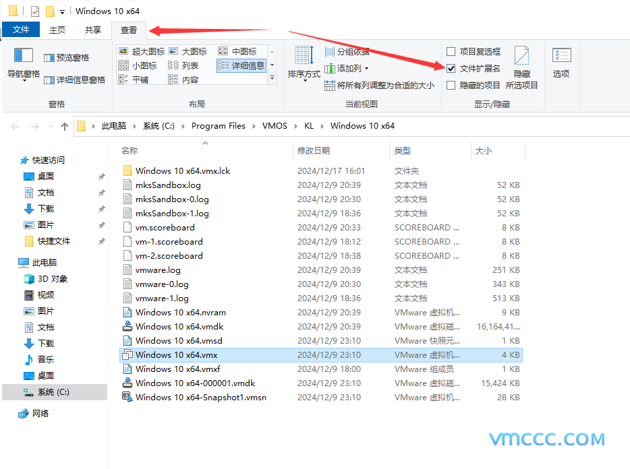630x469 pixels.
Task: Open the 排序方式 sort menu
Action: tap(304, 64)
